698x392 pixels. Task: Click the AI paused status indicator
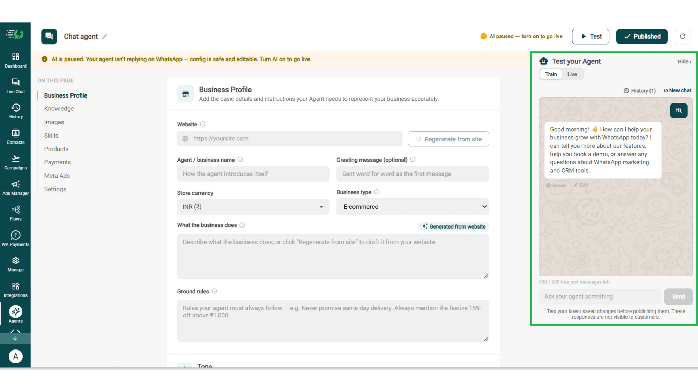[x=521, y=36]
